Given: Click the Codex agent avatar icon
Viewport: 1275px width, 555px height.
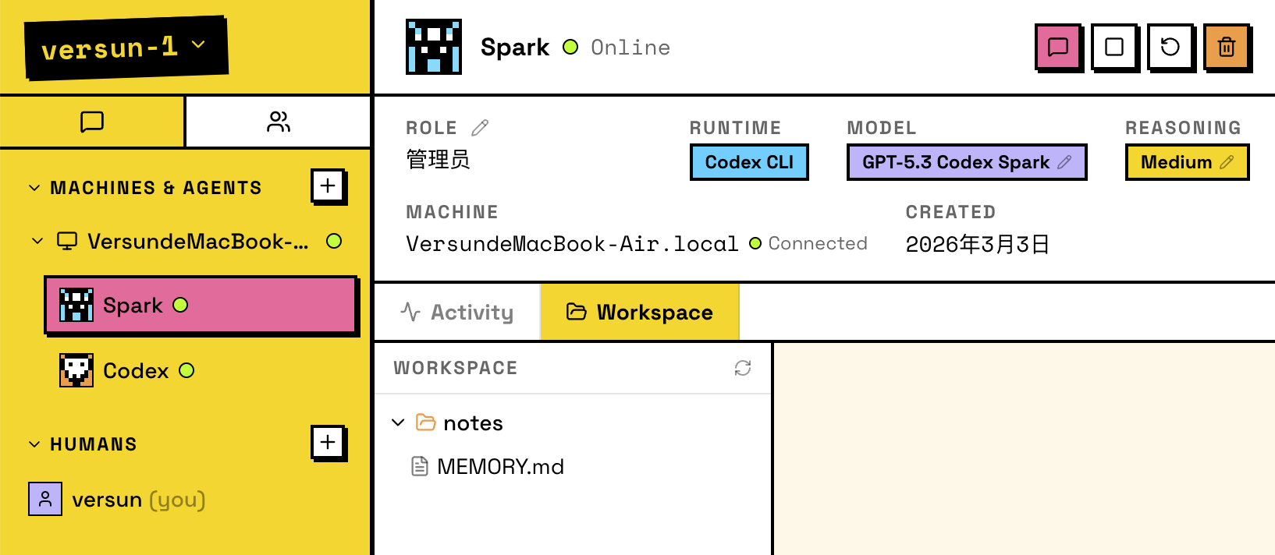Looking at the screenshot, I should (76, 370).
